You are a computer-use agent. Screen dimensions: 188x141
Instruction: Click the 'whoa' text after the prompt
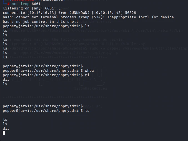coord(89,71)
